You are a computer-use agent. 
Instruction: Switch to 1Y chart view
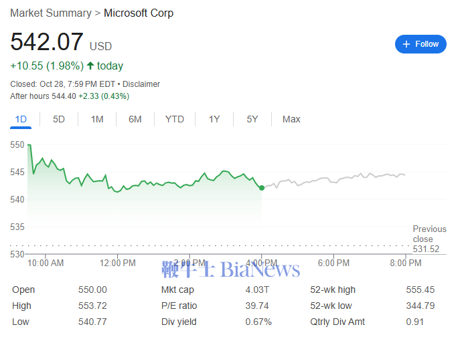point(214,119)
